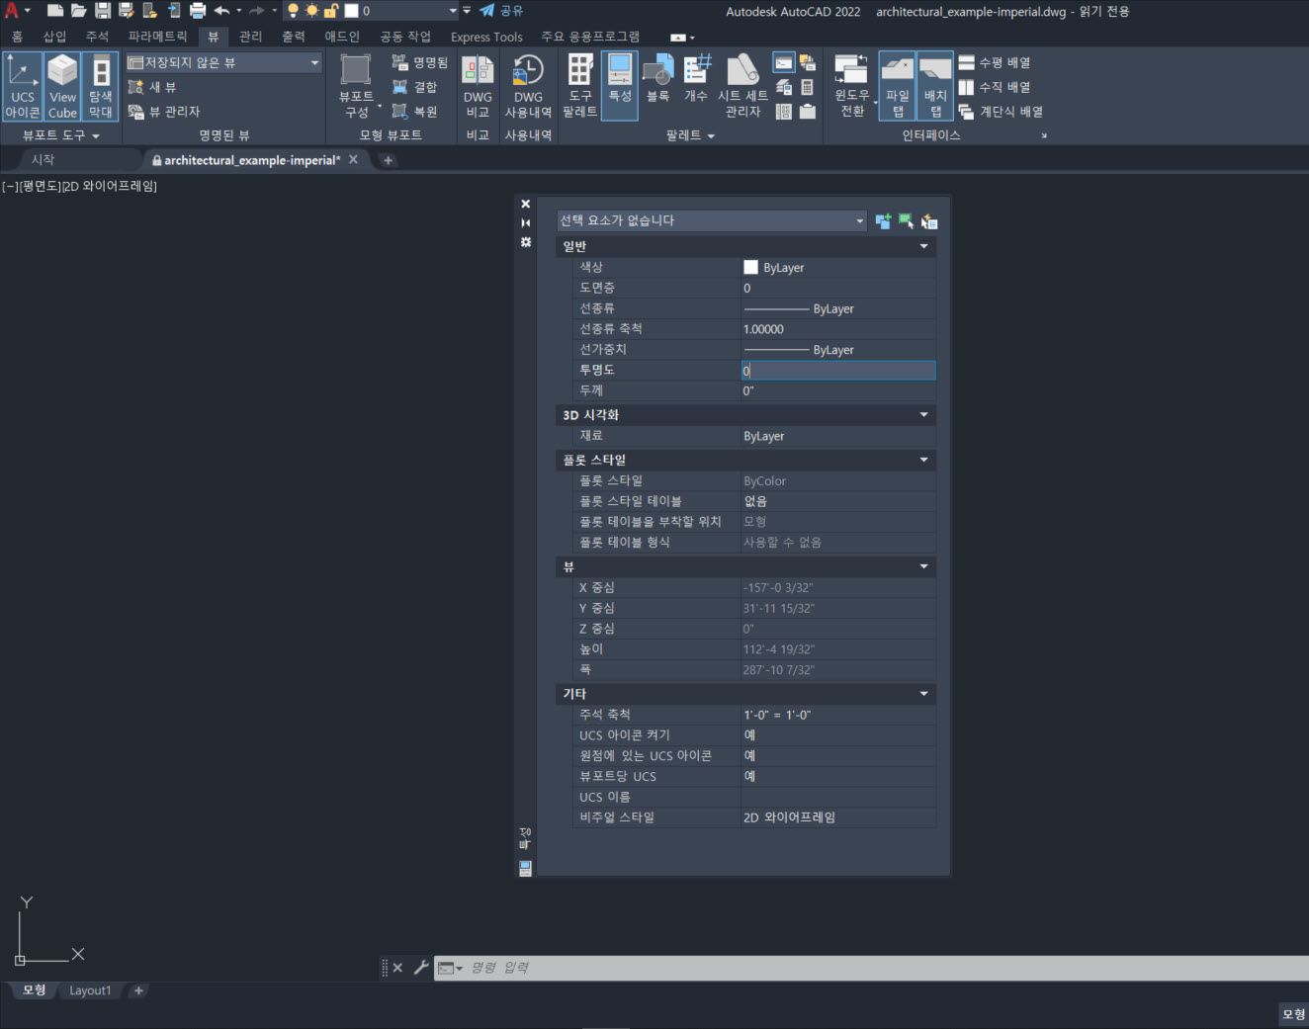Open the 홈 ribbon tab
This screenshot has height=1029, width=1309.
pyautogui.click(x=17, y=37)
